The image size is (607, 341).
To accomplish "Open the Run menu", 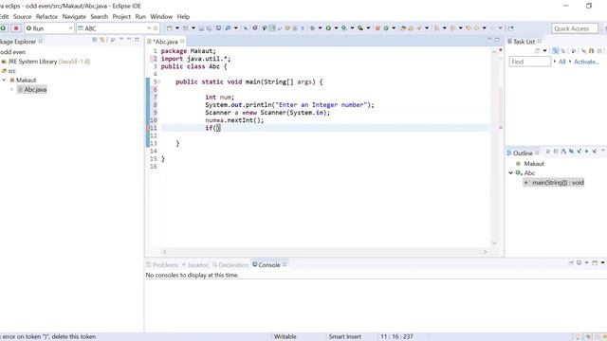I will click(140, 17).
